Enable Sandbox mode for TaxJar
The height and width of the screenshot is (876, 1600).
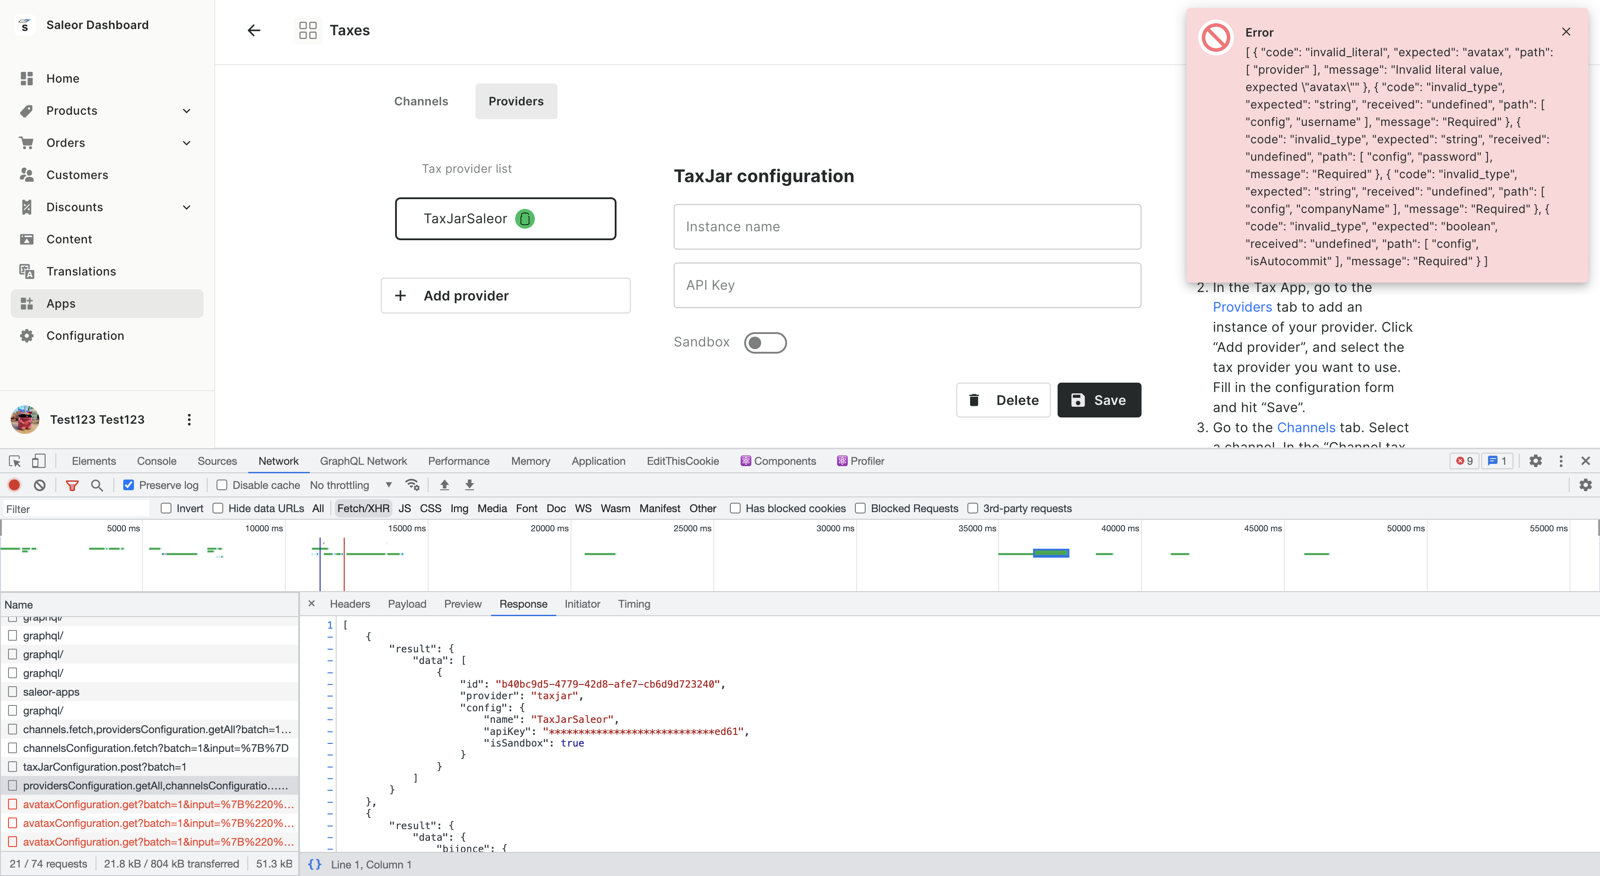765,342
